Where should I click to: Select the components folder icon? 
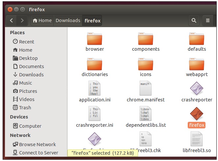146,39
